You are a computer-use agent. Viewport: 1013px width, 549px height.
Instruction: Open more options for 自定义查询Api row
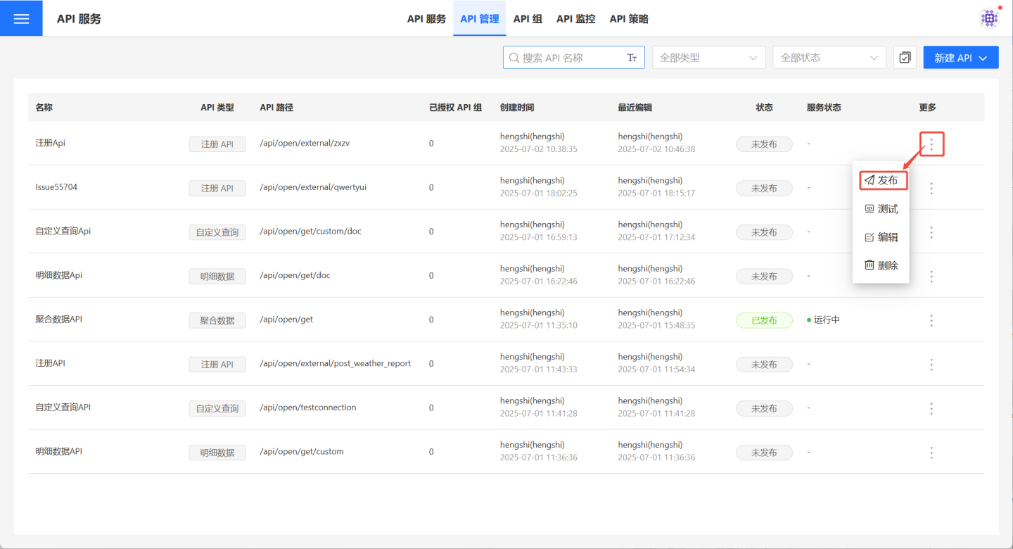(931, 232)
